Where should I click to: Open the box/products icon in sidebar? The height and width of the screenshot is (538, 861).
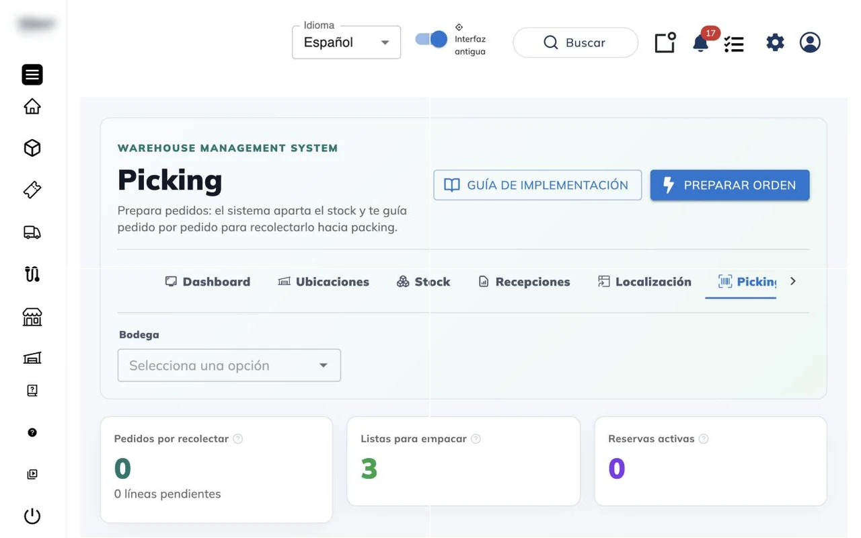(x=32, y=148)
